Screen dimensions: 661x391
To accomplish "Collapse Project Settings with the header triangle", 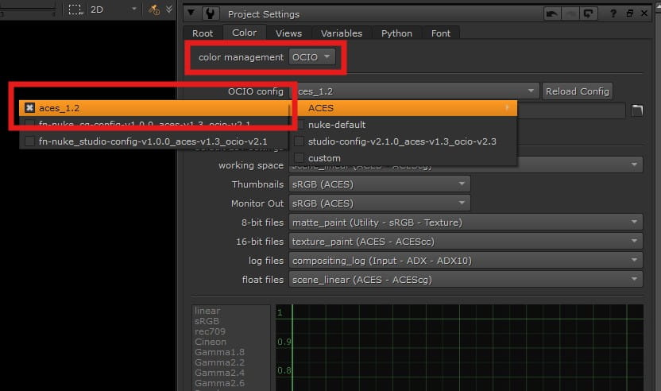I will click(x=191, y=13).
